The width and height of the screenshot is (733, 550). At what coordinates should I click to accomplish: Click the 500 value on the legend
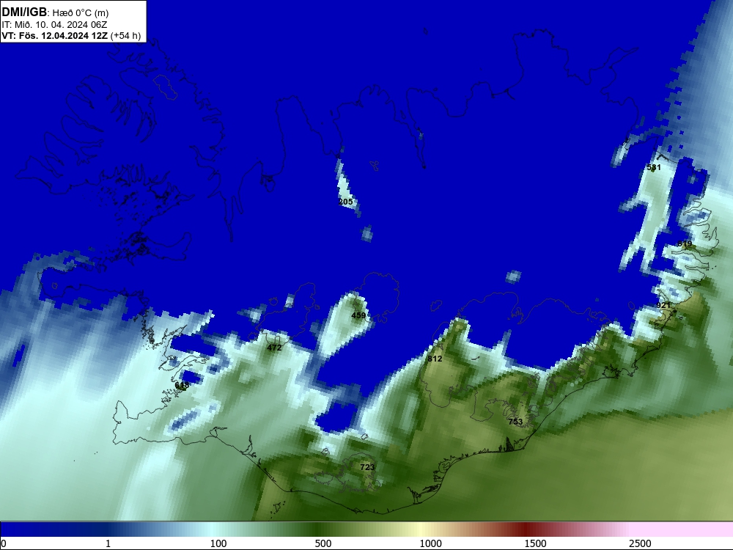coord(323,543)
